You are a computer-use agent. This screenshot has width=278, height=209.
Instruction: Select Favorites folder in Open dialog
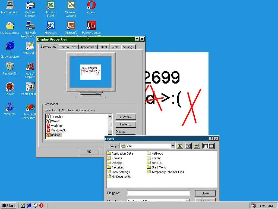116,167
